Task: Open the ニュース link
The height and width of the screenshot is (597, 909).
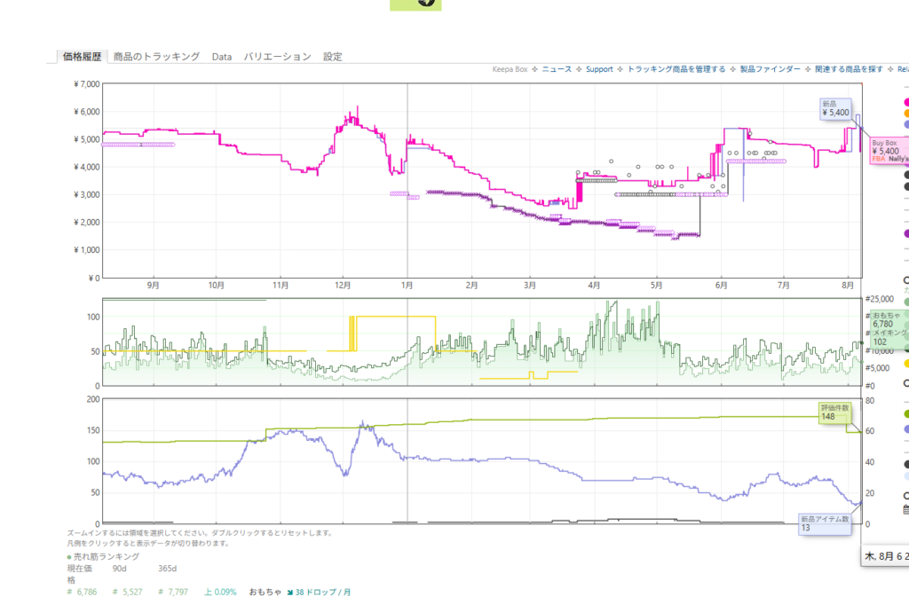Action: tap(557, 69)
